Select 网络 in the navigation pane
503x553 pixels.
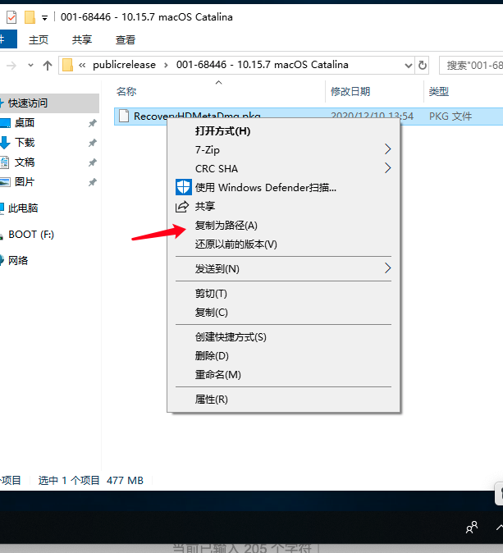pos(17,261)
